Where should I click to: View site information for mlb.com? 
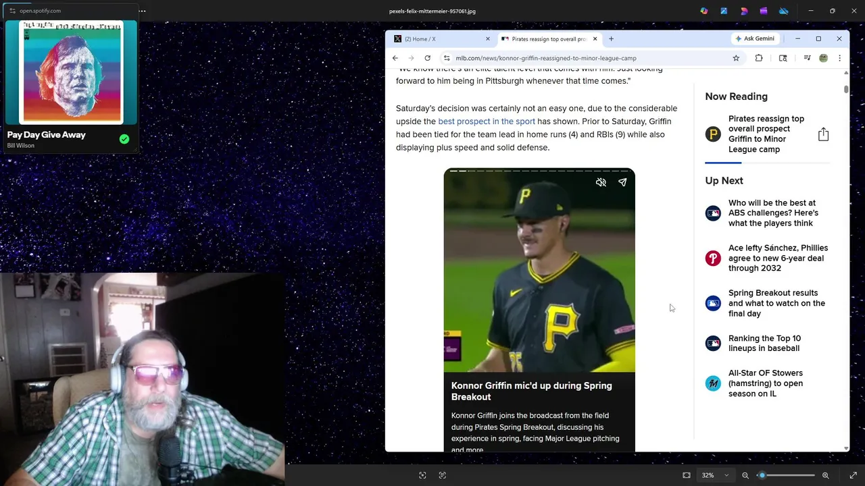click(x=446, y=58)
